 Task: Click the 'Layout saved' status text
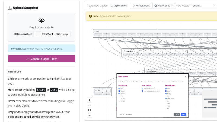point(120,6)
